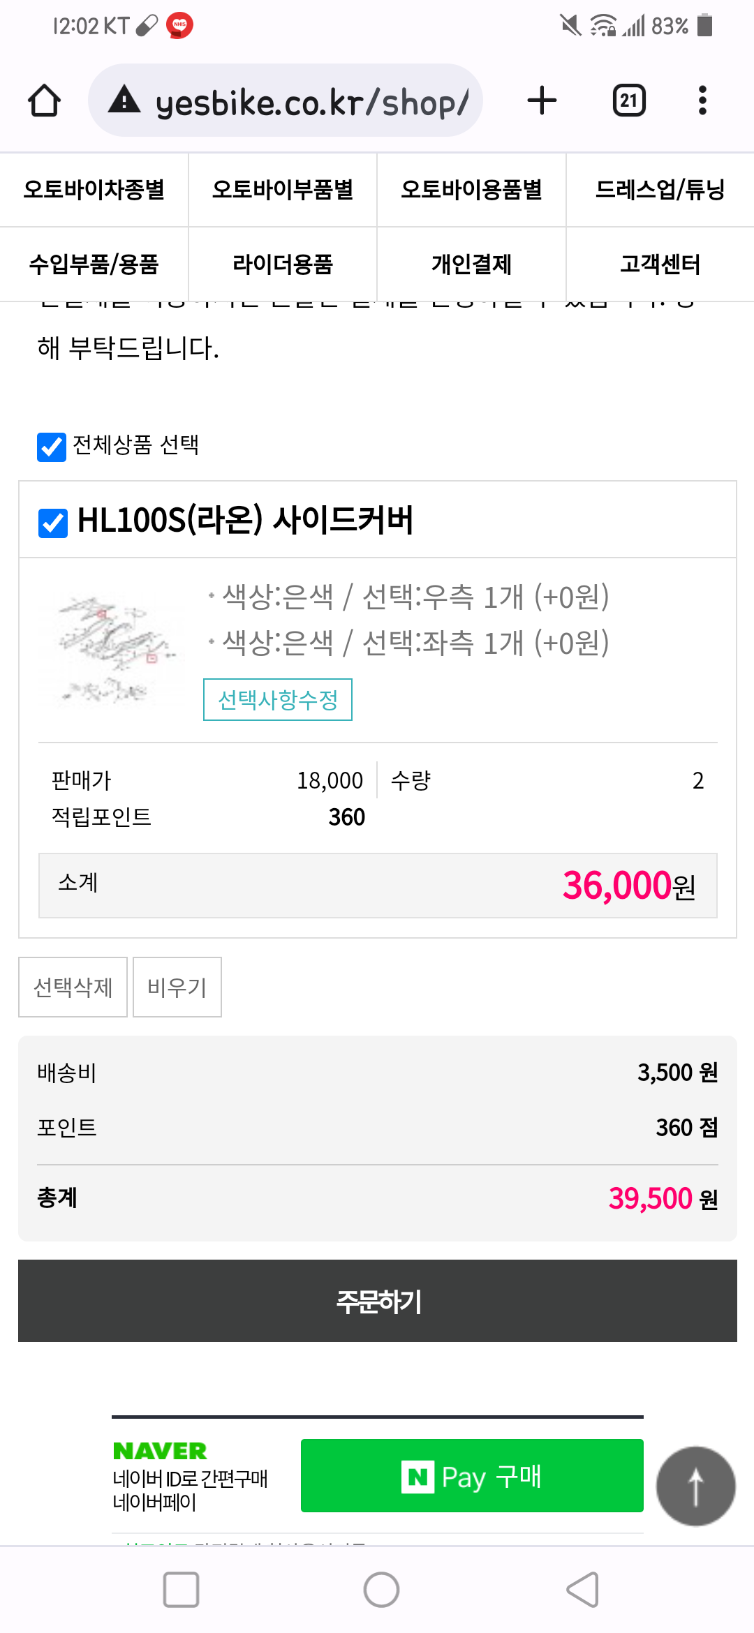Toggle the HL100S(라온) 사이드커버 item checkbox
Viewport: 754px width, 1633px height.
[53, 523]
